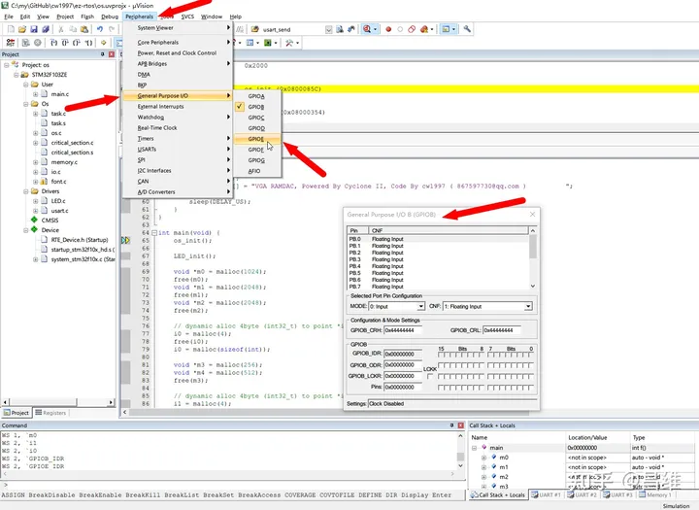699x510 pixels.
Task: Click the pin list vertical scrollbar in GPIOB dialog
Action: [533, 258]
